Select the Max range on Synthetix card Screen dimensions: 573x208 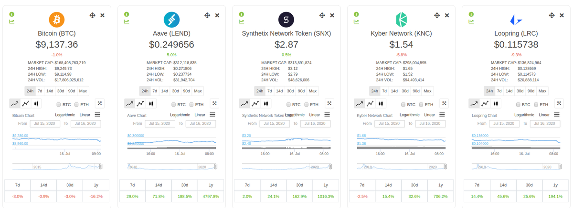pyautogui.click(x=312, y=91)
